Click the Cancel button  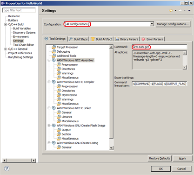coord(181,169)
